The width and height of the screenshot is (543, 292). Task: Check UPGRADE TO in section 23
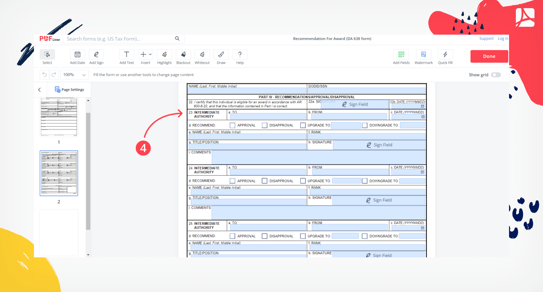pyautogui.click(x=303, y=125)
